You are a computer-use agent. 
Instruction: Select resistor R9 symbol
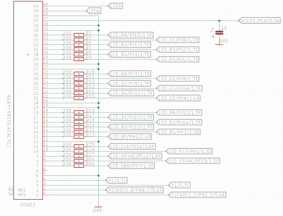79,59
